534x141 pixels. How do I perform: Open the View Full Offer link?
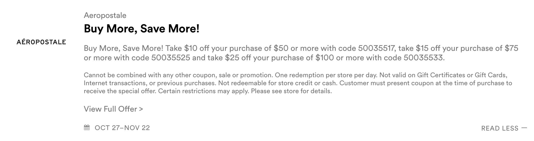[110, 109]
